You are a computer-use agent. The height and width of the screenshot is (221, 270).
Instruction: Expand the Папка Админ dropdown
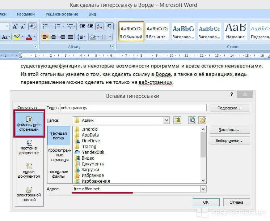point(166,120)
